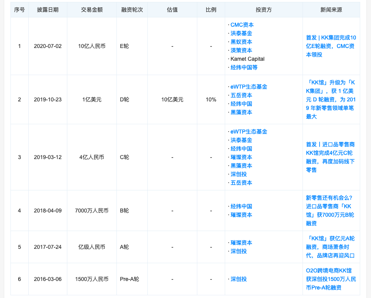
Task: Click the 比例 column header
Action: click(211, 10)
